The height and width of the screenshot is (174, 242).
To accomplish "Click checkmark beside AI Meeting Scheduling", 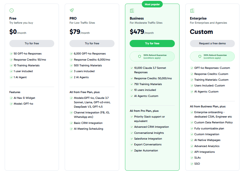I will pos(71,129).
